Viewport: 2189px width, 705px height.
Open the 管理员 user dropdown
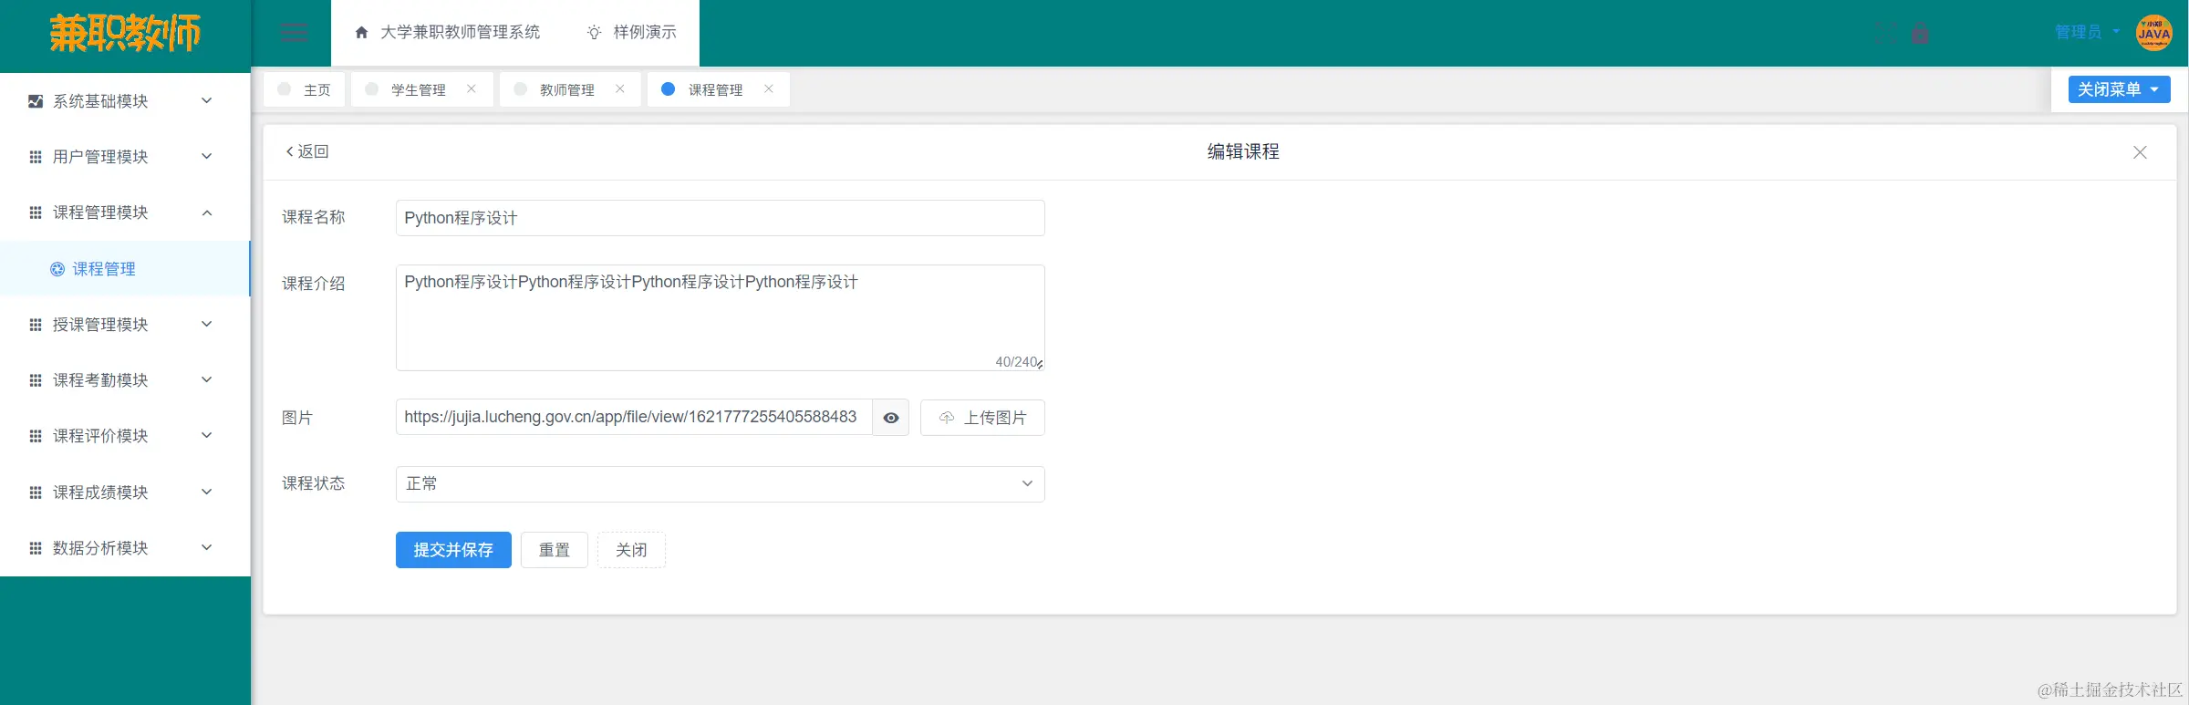pos(2088,32)
